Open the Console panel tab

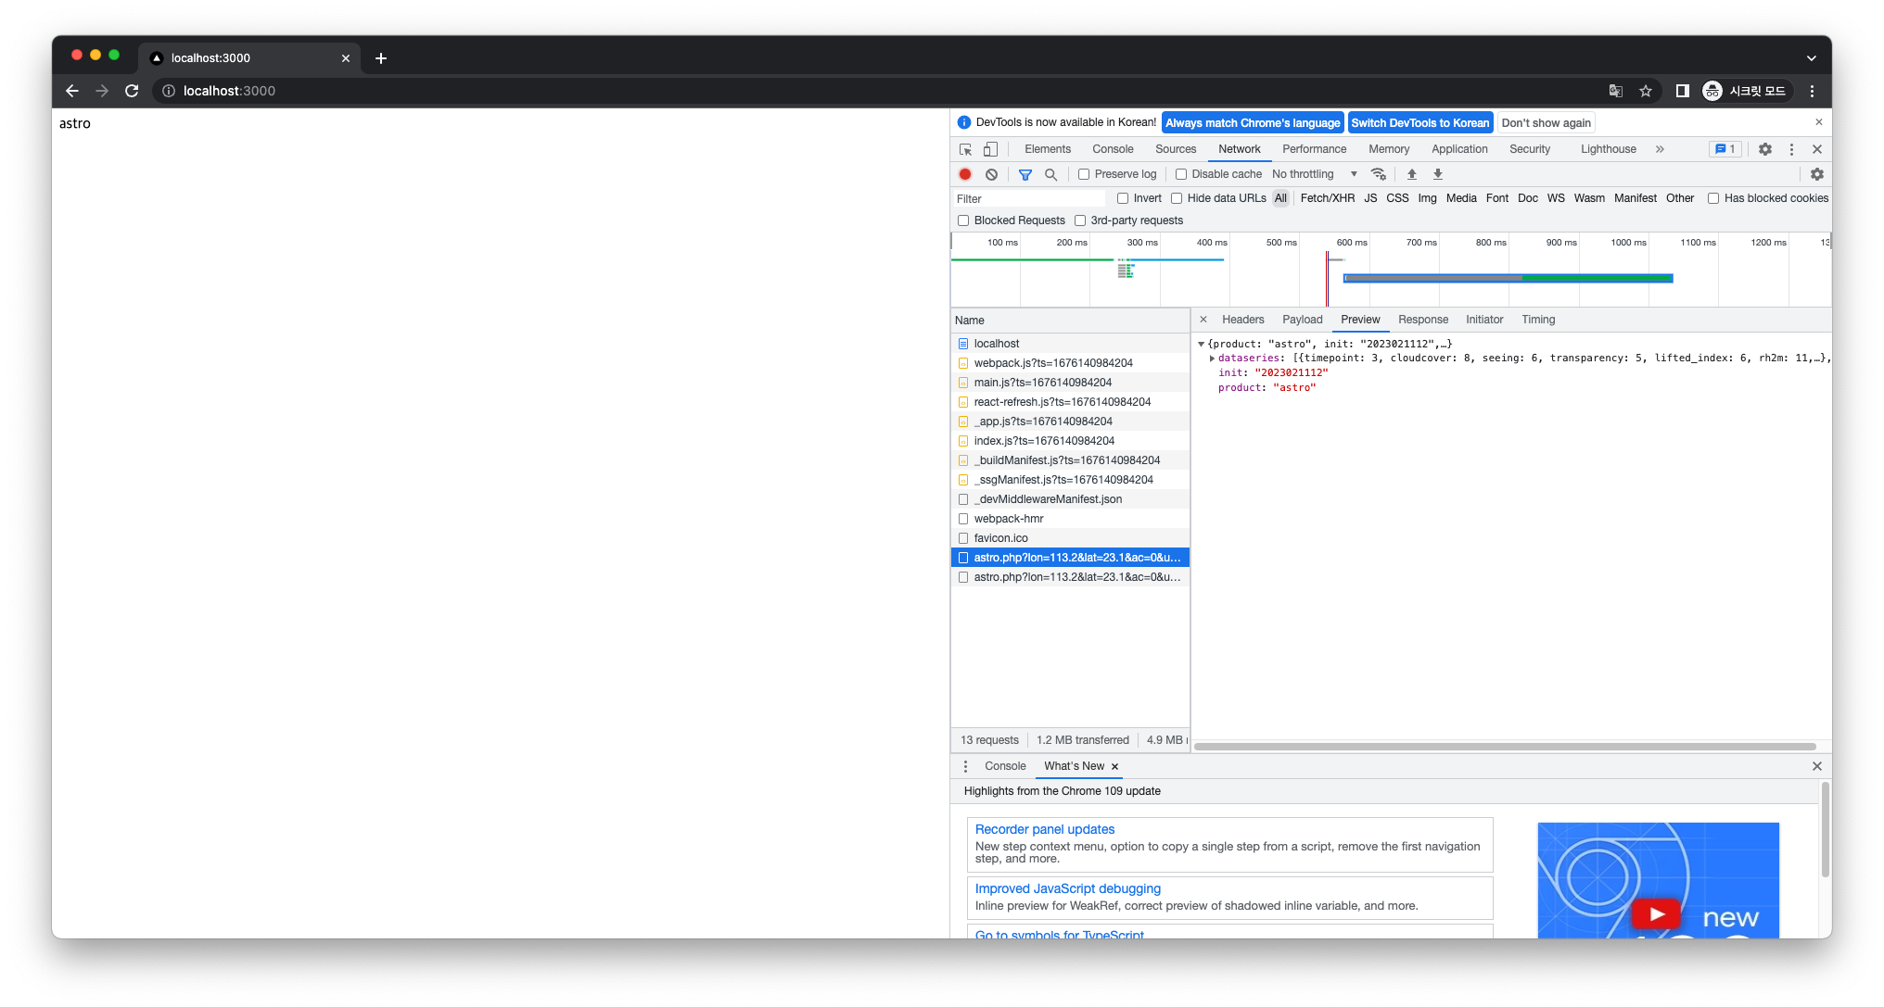tap(1113, 149)
